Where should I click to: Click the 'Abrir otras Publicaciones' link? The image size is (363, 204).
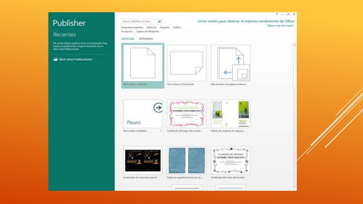[76, 59]
